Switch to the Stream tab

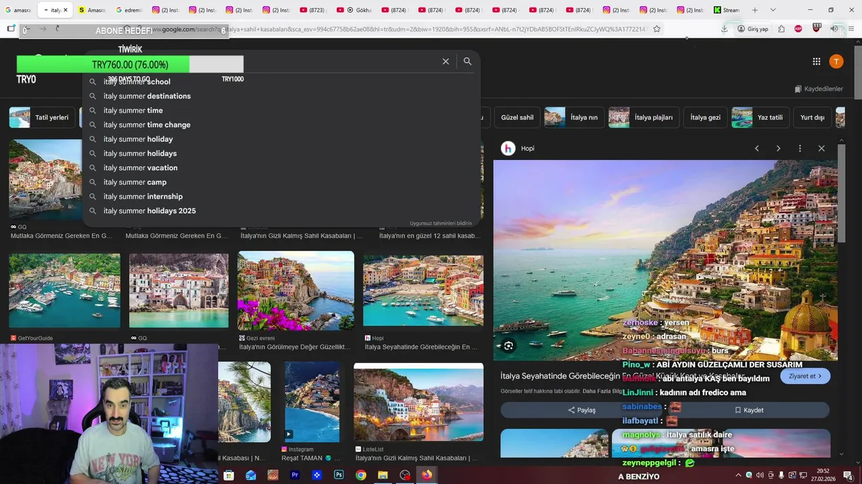coord(727,10)
